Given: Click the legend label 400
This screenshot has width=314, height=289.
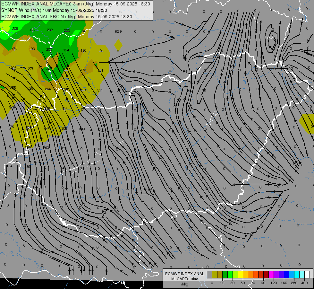Looking at the screenshot, I should coord(304,283).
